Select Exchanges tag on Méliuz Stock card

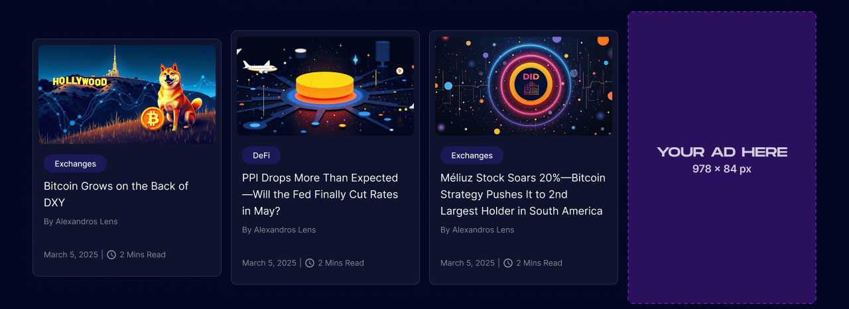[472, 156]
